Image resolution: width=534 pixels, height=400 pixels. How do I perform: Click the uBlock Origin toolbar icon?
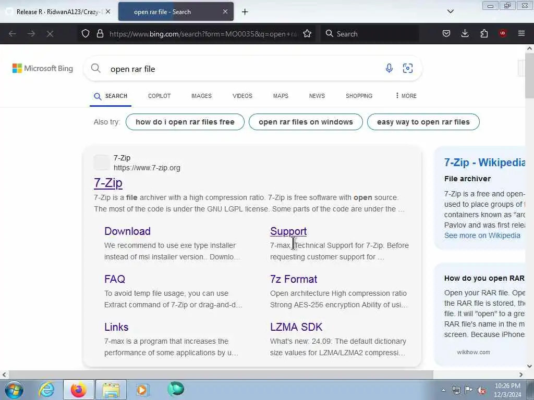point(503,33)
